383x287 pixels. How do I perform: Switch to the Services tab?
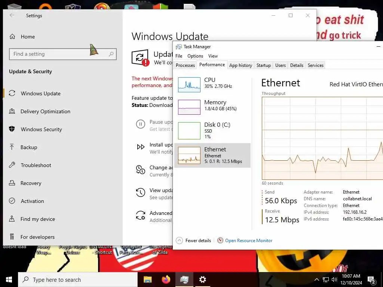(316, 65)
